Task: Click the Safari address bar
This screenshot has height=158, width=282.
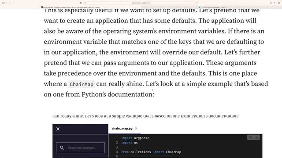Action: pos(141,3)
